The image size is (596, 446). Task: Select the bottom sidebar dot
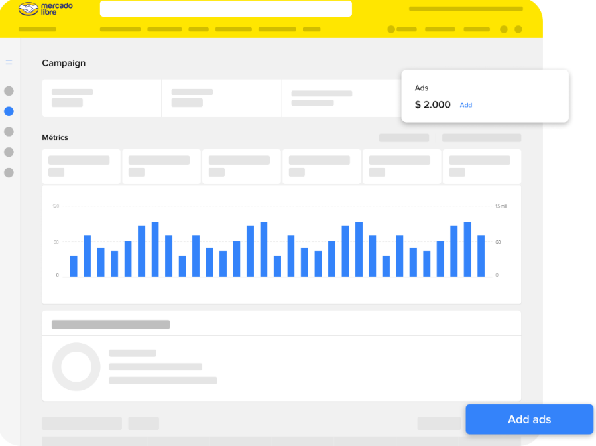(9, 173)
